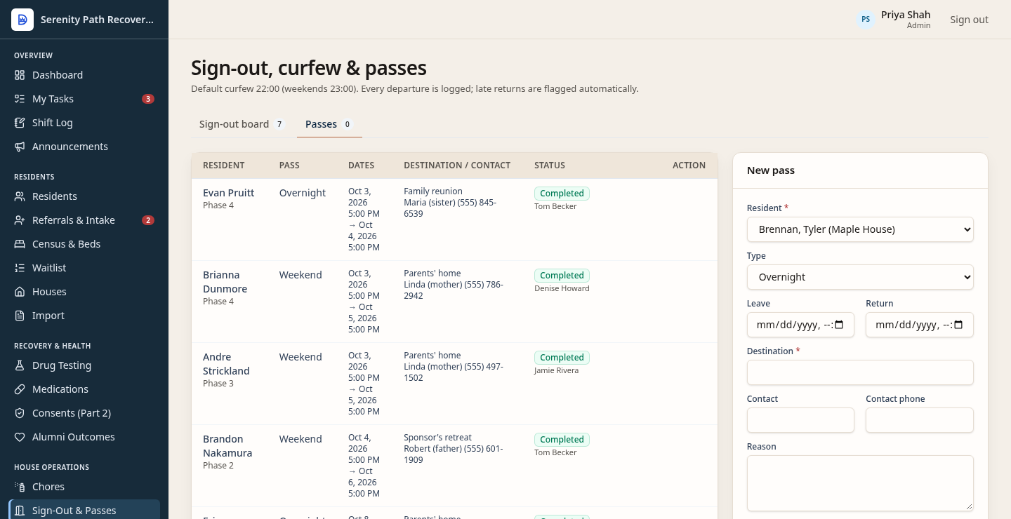Click the Census & Beds bed icon

pyautogui.click(x=20, y=244)
